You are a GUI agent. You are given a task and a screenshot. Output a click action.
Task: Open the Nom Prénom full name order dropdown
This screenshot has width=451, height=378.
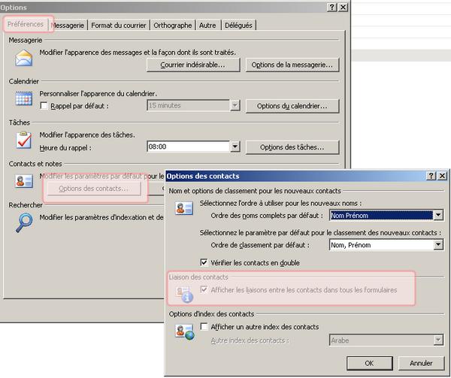point(437,216)
